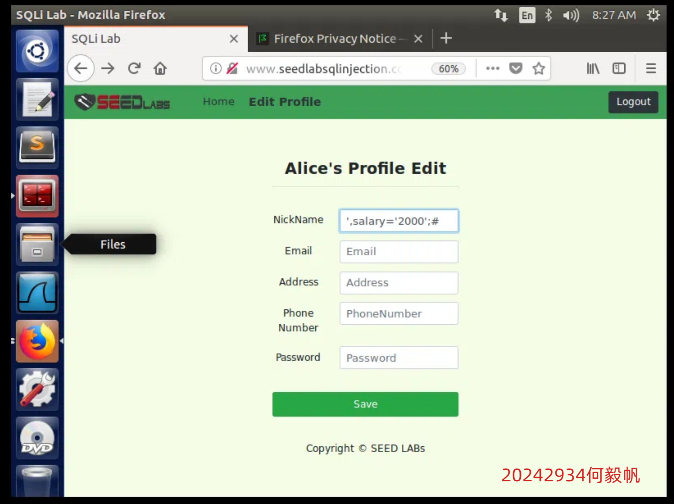Screen dimensions: 674x504
Task: View the insecure connection warning icon
Action: tap(232, 68)
